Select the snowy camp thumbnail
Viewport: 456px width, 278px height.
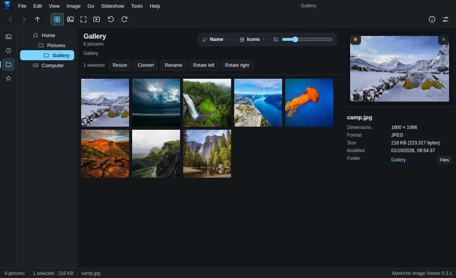point(105,103)
